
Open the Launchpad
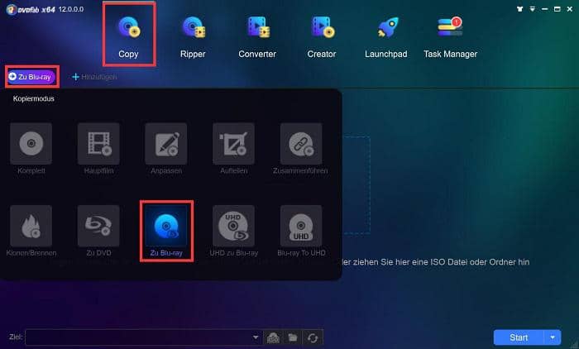(x=386, y=37)
